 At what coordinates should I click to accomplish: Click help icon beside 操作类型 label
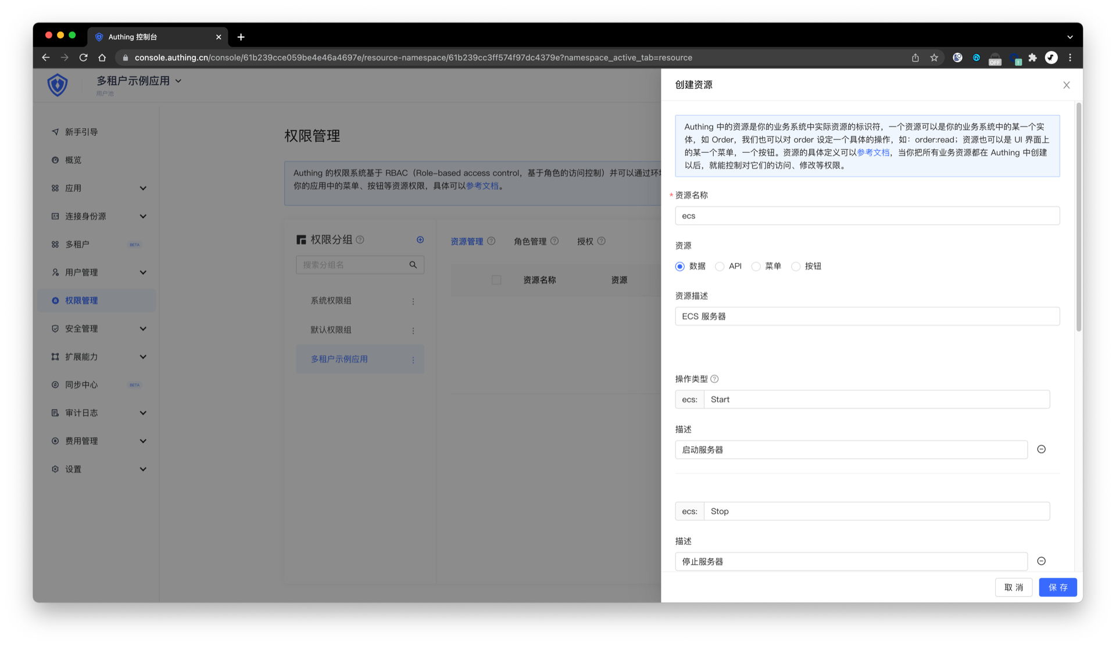coord(714,379)
